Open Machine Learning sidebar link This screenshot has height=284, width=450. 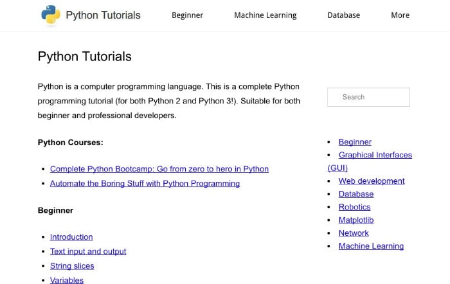[x=371, y=246]
